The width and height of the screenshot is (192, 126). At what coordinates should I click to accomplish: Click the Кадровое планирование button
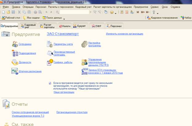162,18
